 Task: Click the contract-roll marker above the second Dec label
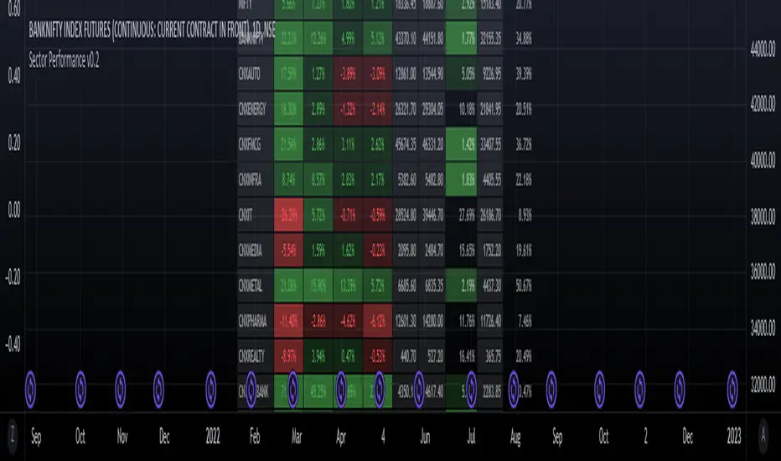click(680, 389)
